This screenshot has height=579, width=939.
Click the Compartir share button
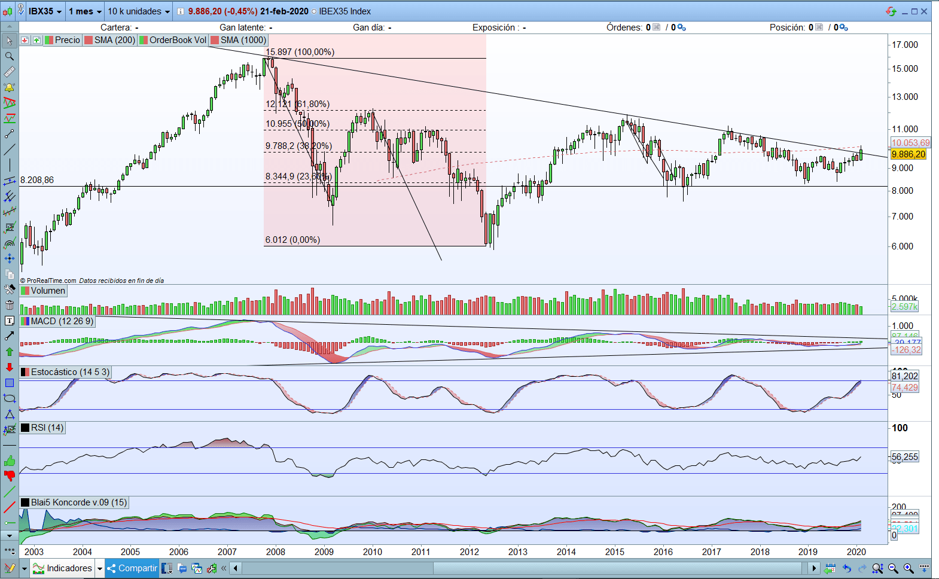(132, 568)
